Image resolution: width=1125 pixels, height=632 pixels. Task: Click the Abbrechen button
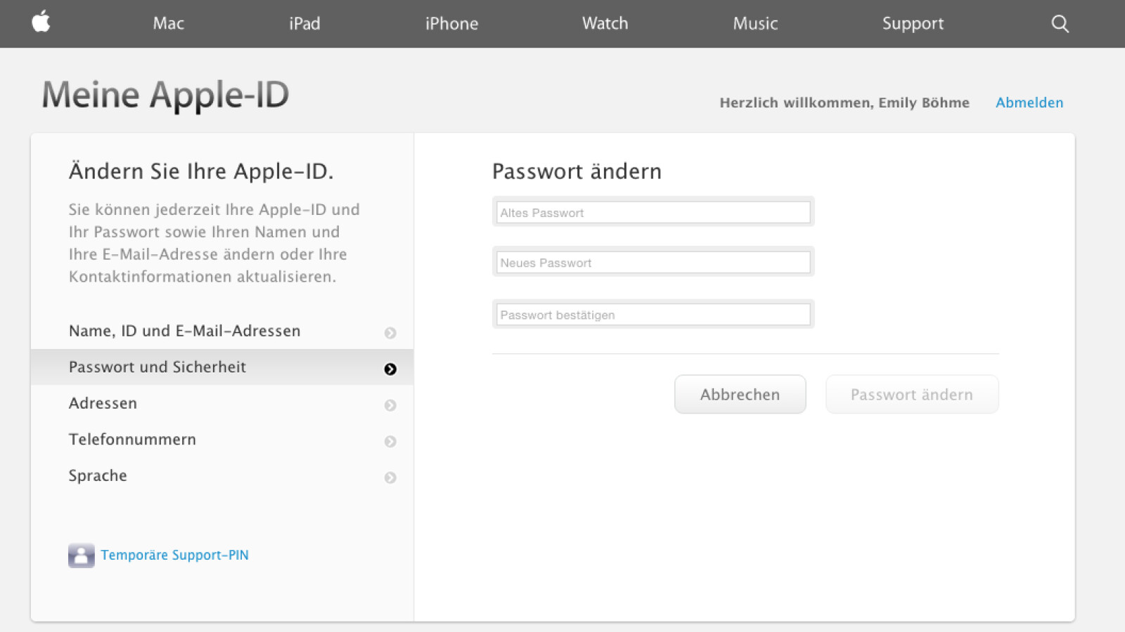[740, 394]
